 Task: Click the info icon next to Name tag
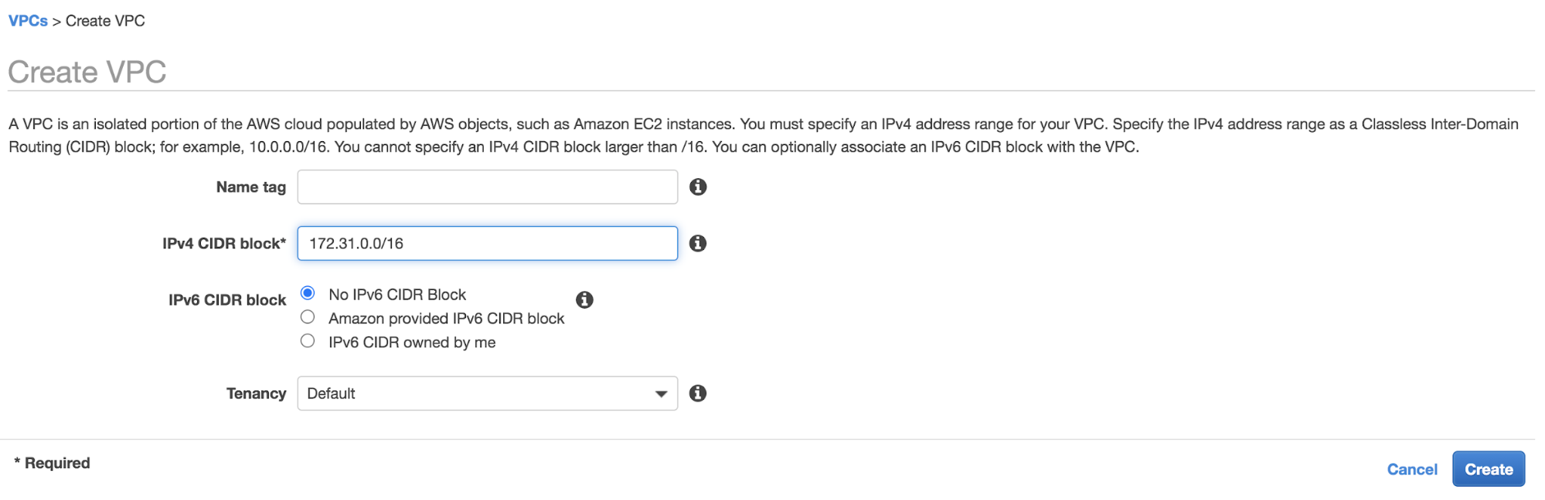(699, 186)
